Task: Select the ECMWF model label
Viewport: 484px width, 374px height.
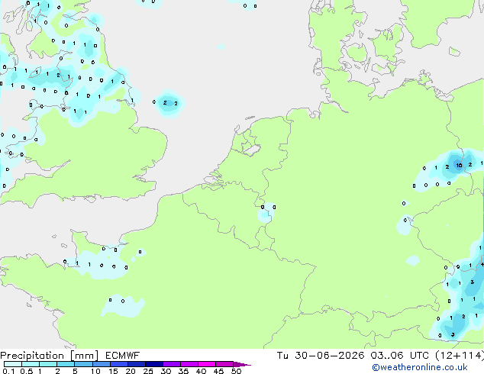Action: [x=123, y=356]
